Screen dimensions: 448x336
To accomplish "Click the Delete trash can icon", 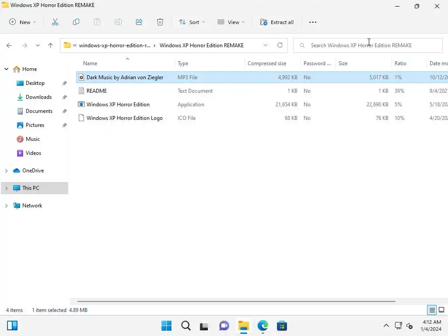I will 160,22.
